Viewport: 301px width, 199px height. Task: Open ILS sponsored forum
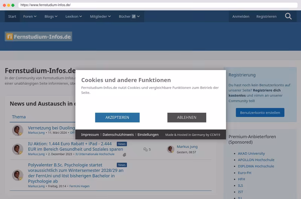240,185
